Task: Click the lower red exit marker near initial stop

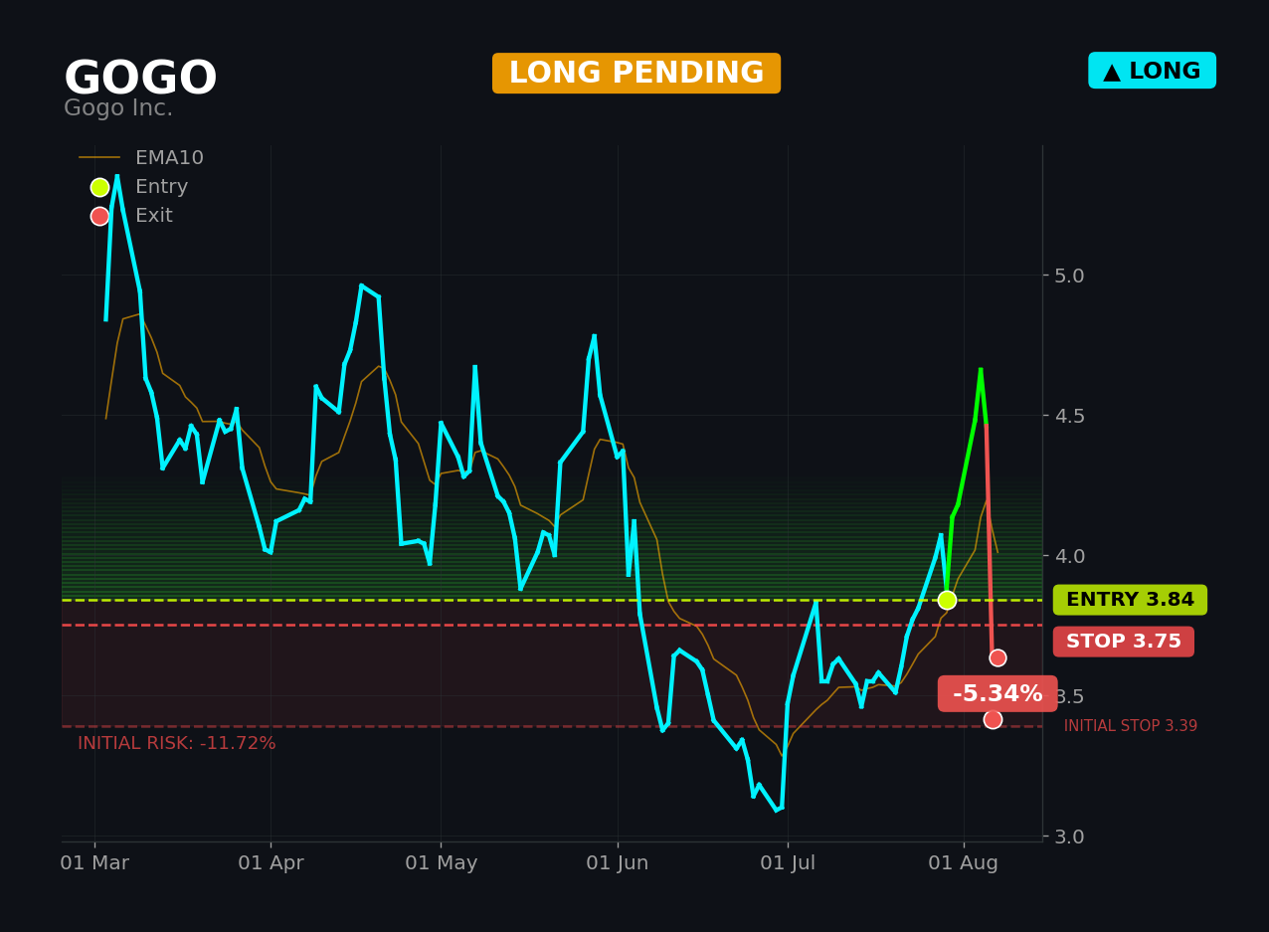Action: (x=993, y=719)
